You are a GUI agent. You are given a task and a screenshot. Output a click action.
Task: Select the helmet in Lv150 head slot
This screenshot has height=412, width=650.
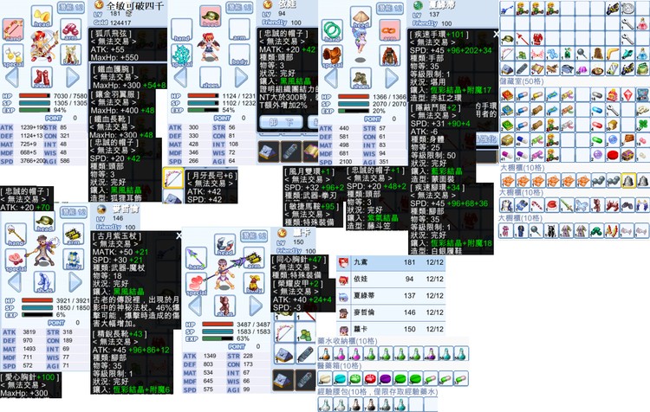pyautogui.click(x=224, y=245)
